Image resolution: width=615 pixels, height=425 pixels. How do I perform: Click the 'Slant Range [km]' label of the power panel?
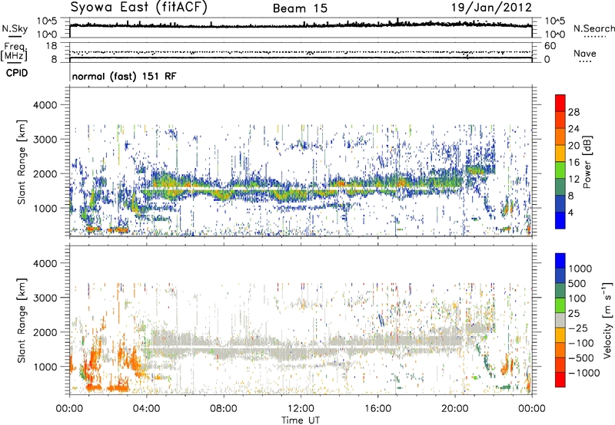click(22, 162)
